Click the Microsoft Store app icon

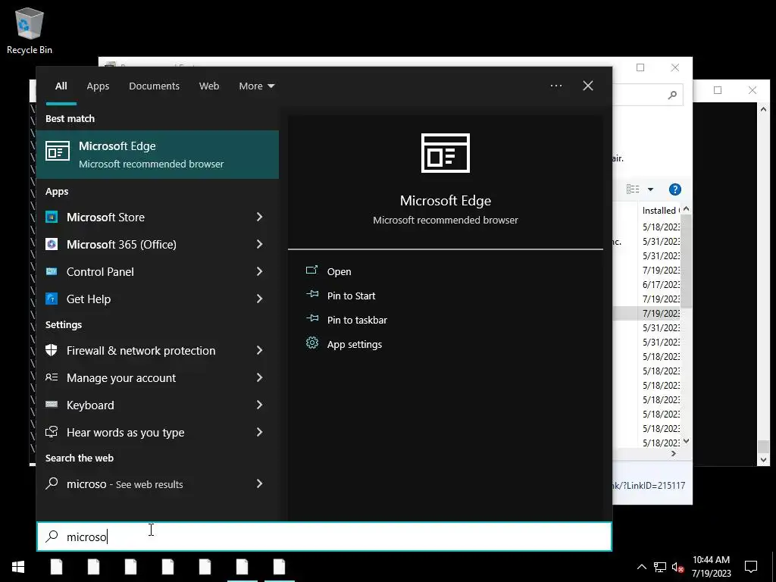[52, 217]
